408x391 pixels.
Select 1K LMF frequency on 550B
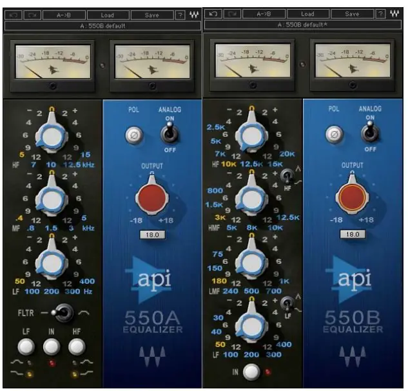[284, 281]
